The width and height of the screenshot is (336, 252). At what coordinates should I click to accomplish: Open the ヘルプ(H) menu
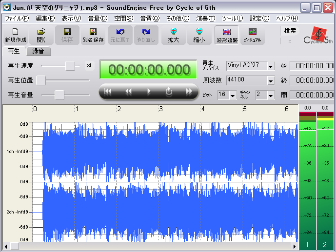[287, 19]
